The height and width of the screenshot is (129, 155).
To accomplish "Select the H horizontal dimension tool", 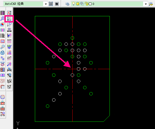I will click(9, 30).
